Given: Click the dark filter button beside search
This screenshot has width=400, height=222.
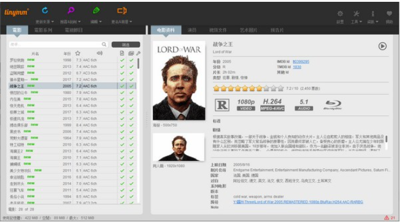Looking at the screenshot, I should [x=126, y=45].
